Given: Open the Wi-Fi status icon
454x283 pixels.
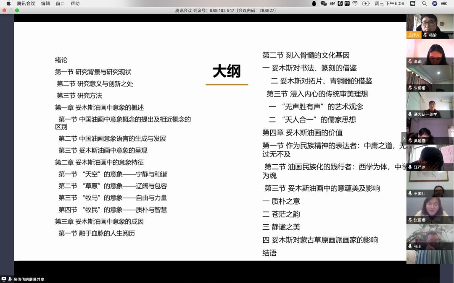Looking at the screenshot, I should tap(355, 3).
